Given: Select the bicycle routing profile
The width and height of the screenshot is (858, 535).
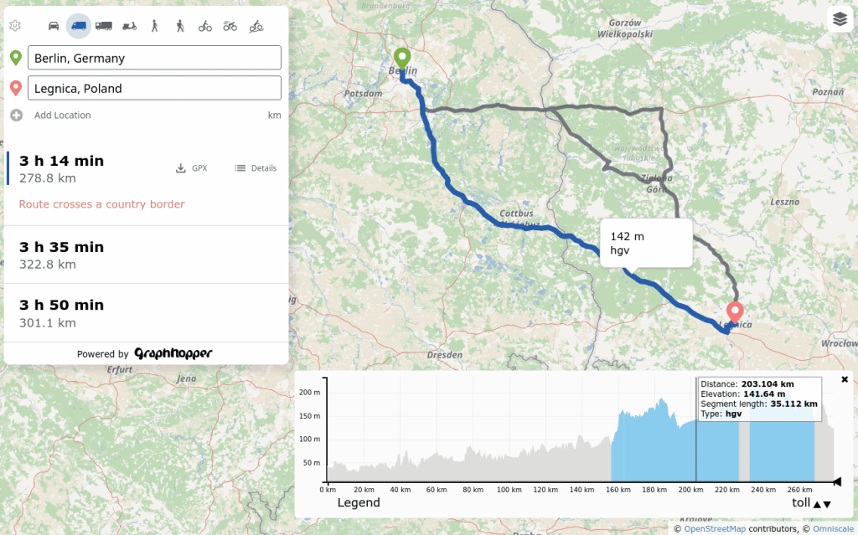Looking at the screenshot, I should [205, 26].
